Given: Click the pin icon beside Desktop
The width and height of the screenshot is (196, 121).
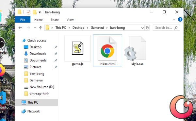Looking at the screenshot, I should pos(56,47).
